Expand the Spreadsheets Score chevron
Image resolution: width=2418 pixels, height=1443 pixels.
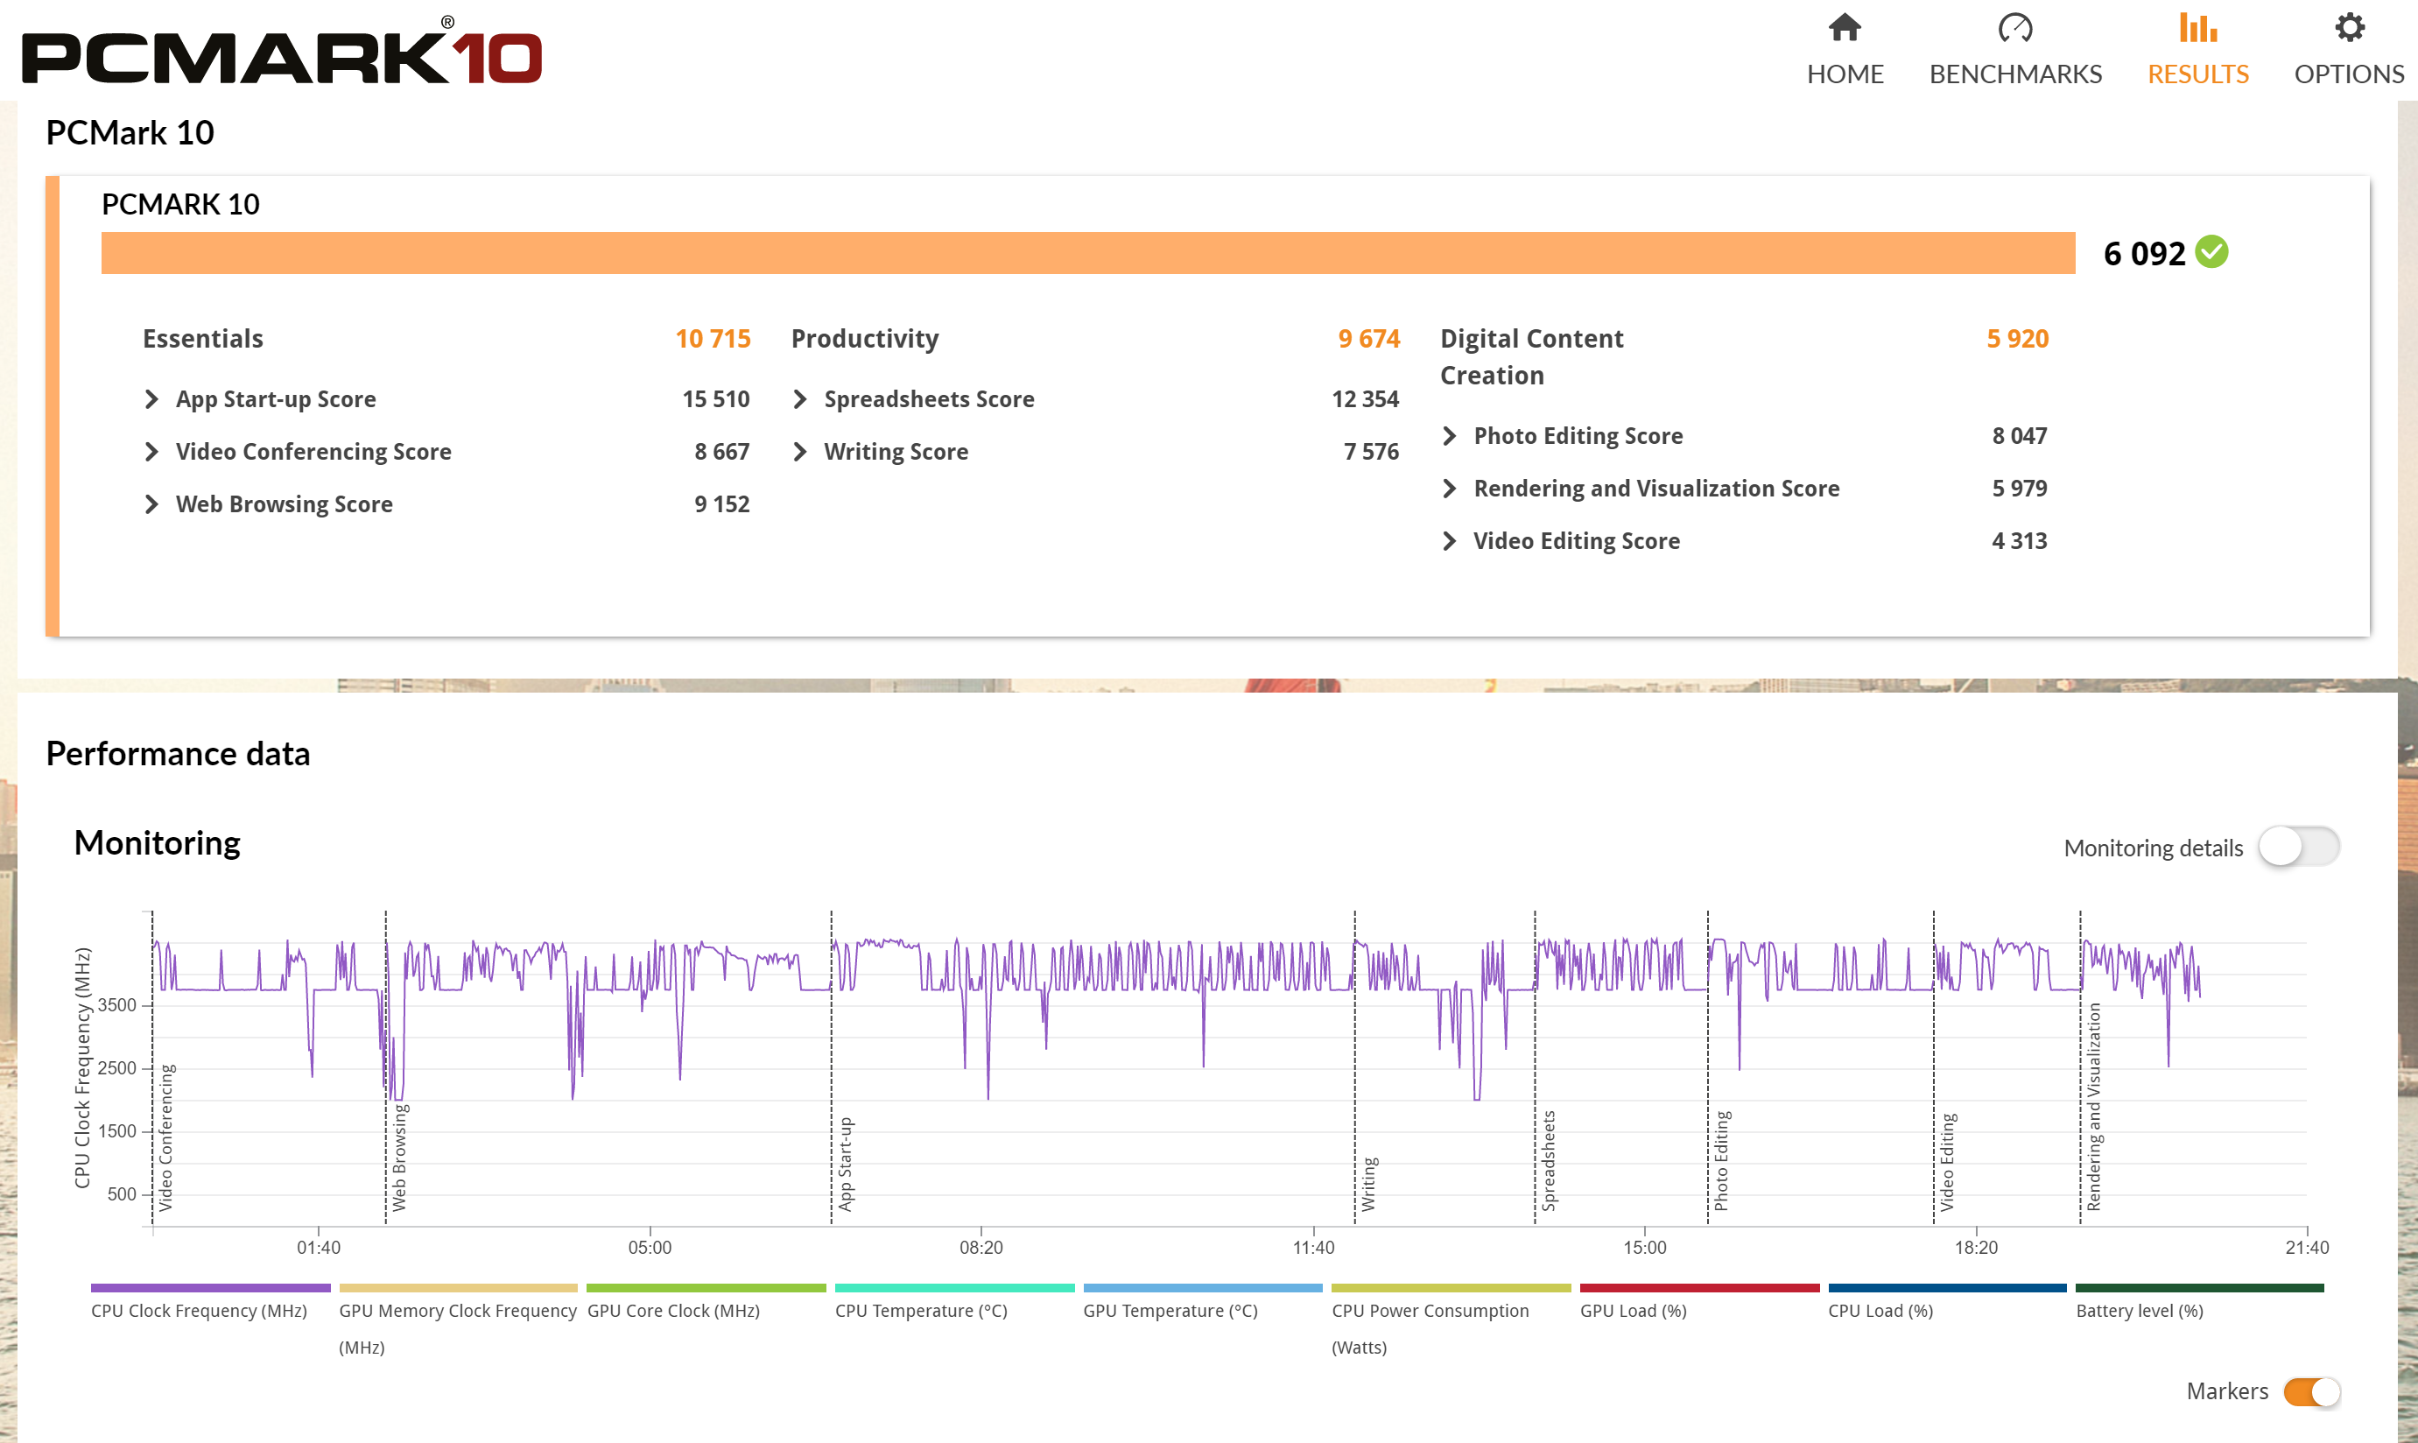coord(800,398)
